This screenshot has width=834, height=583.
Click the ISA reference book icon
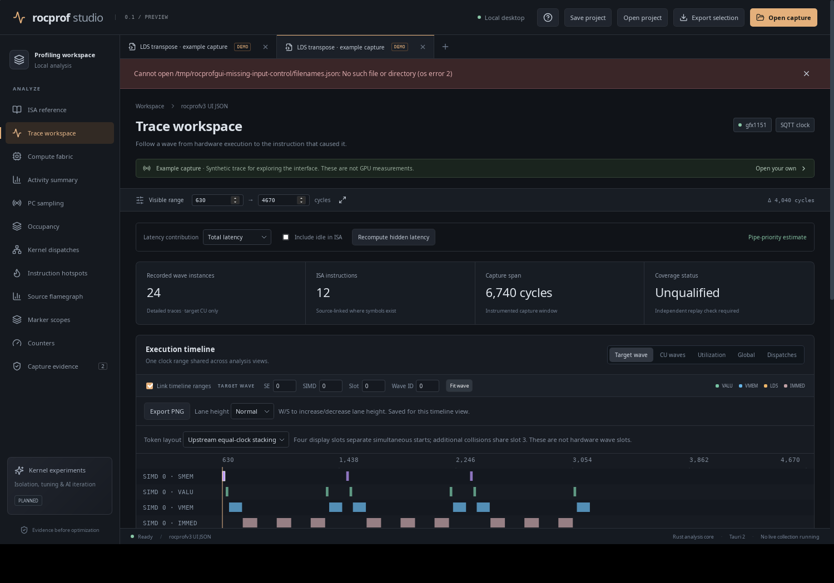click(17, 110)
